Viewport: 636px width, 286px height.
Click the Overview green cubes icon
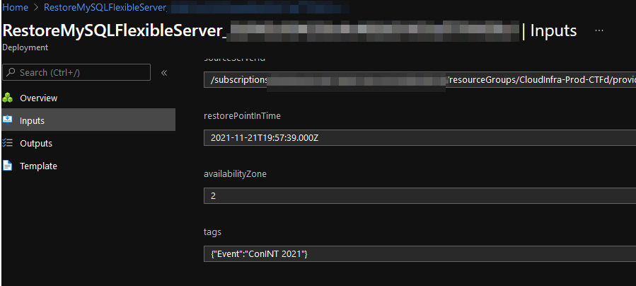click(x=8, y=98)
